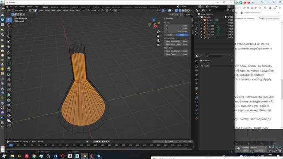
Task: Expand Cone.004 in the outliner
Action: 202,34
